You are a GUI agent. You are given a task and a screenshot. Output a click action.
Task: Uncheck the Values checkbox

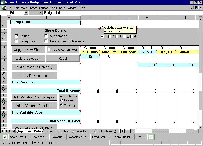[x=17, y=36]
